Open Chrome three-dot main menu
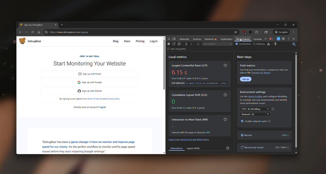326x174 pixels. (x=293, y=32)
